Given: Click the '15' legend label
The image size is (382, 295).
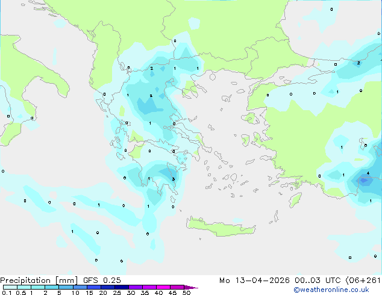Looking at the screenshot, I should (89, 293).
